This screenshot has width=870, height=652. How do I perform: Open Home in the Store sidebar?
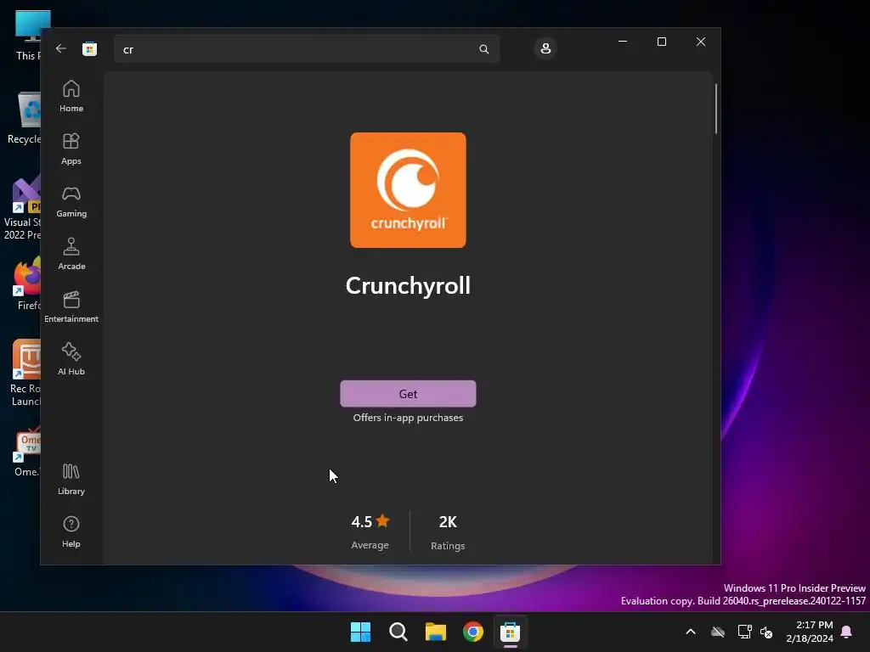[71, 97]
